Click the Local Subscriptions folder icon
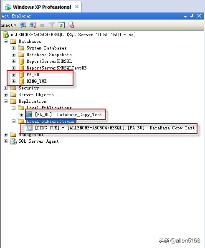 [x=21, y=122]
